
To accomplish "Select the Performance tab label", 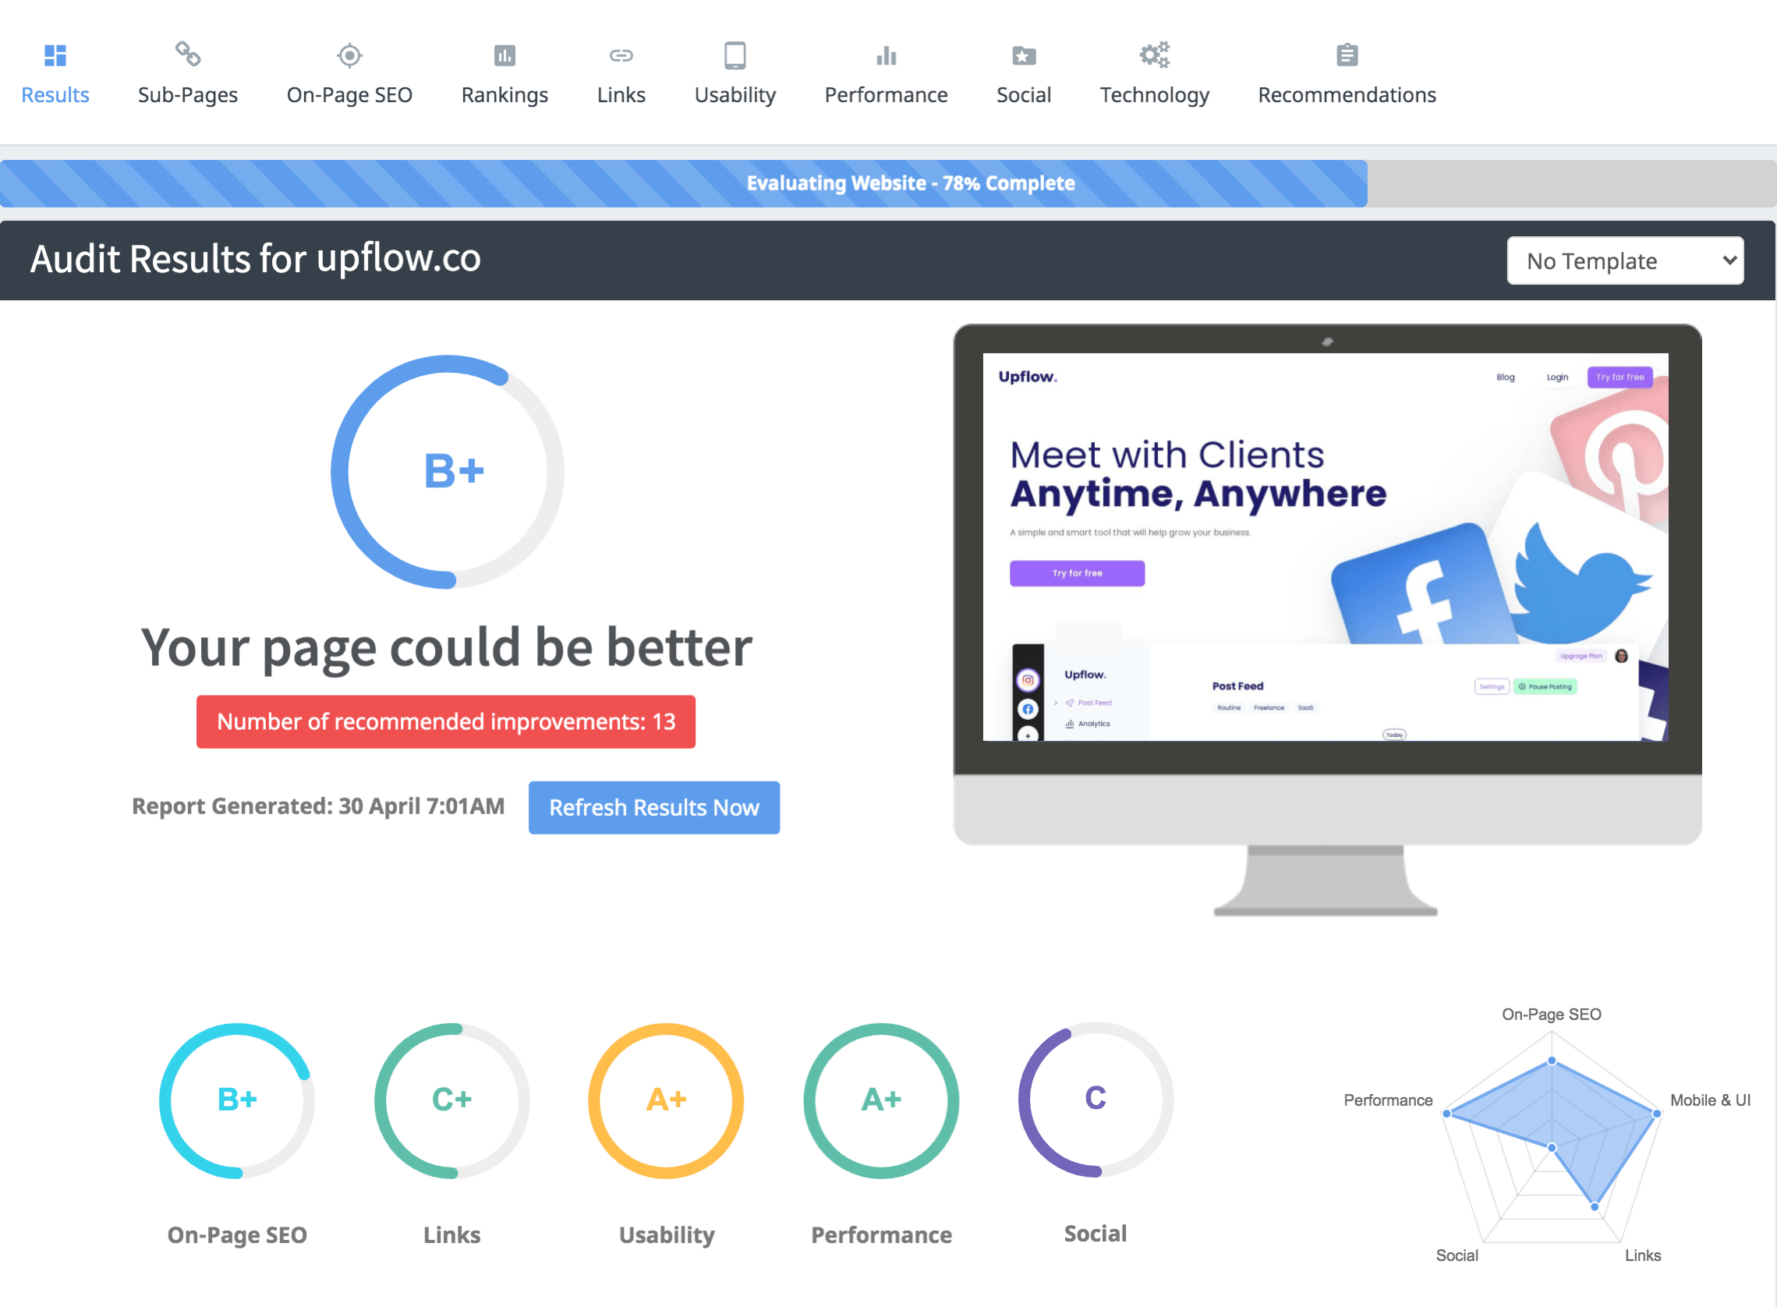I will (886, 94).
